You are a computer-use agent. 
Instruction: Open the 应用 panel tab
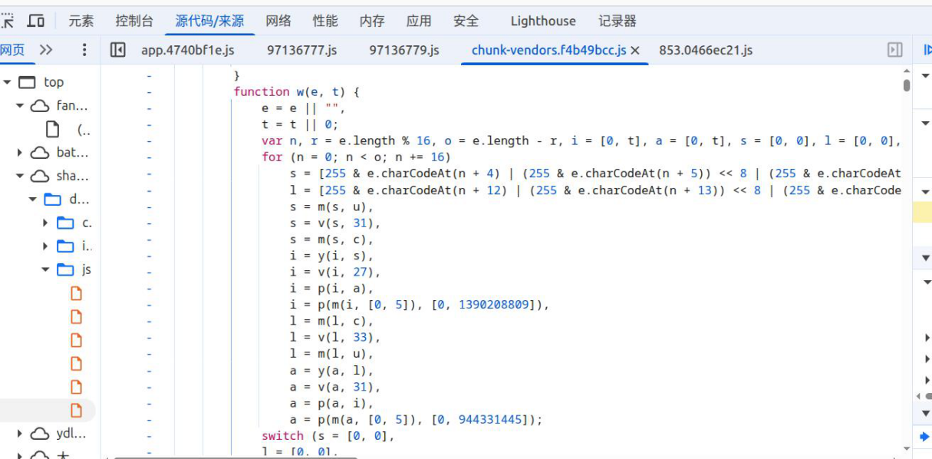pyautogui.click(x=419, y=21)
